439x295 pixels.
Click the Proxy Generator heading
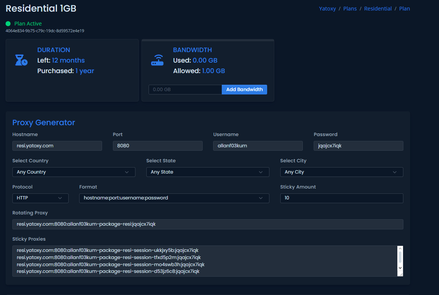click(44, 123)
